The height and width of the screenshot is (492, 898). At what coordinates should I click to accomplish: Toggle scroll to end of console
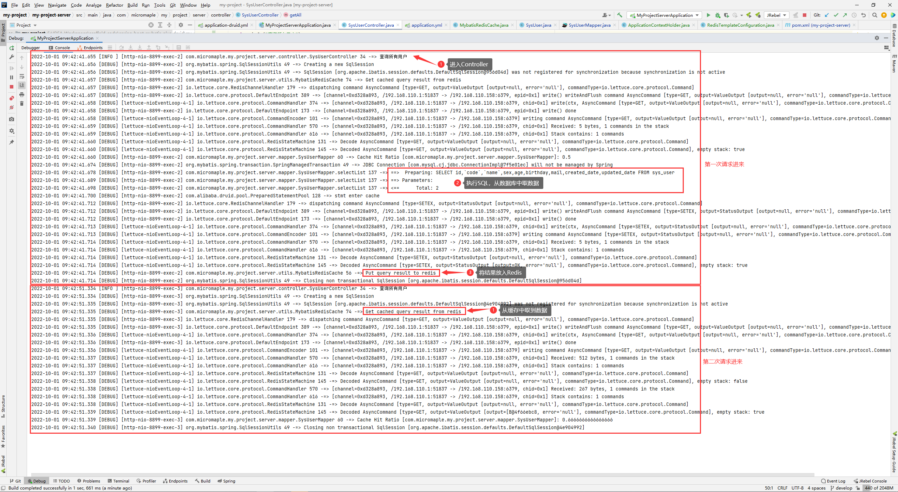(22, 85)
